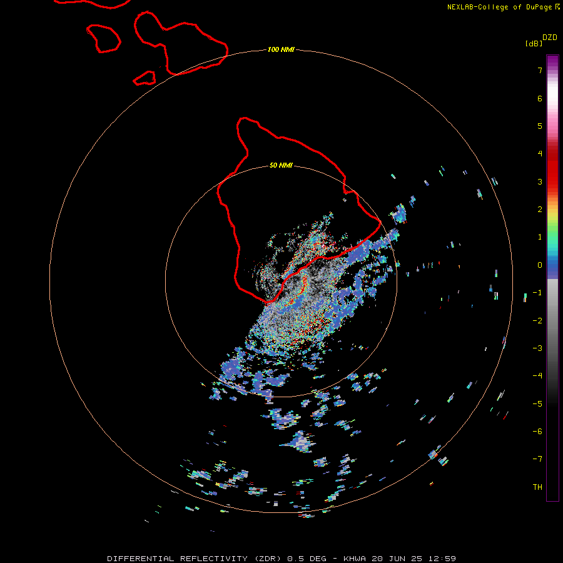Click the 7 dB label on the scale
The width and height of the screenshot is (563, 563).
540,70
